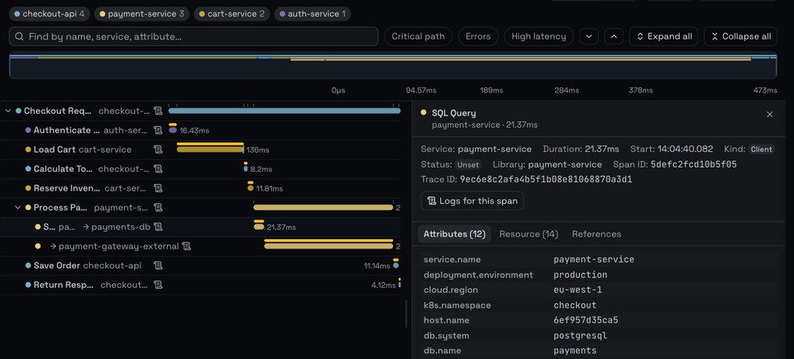Close the SQL Query details panel
Viewport: 794px width, 359px height.
770,114
